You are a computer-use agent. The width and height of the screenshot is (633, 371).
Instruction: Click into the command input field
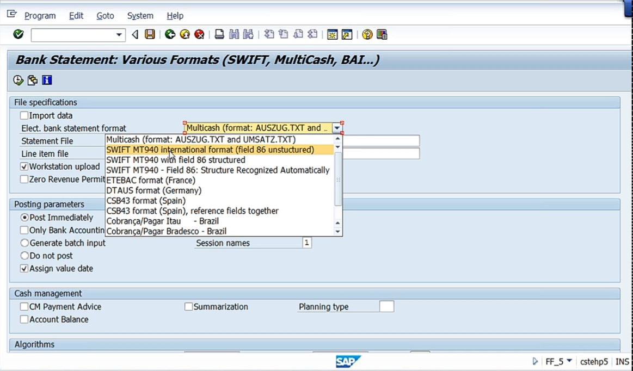tap(73, 35)
